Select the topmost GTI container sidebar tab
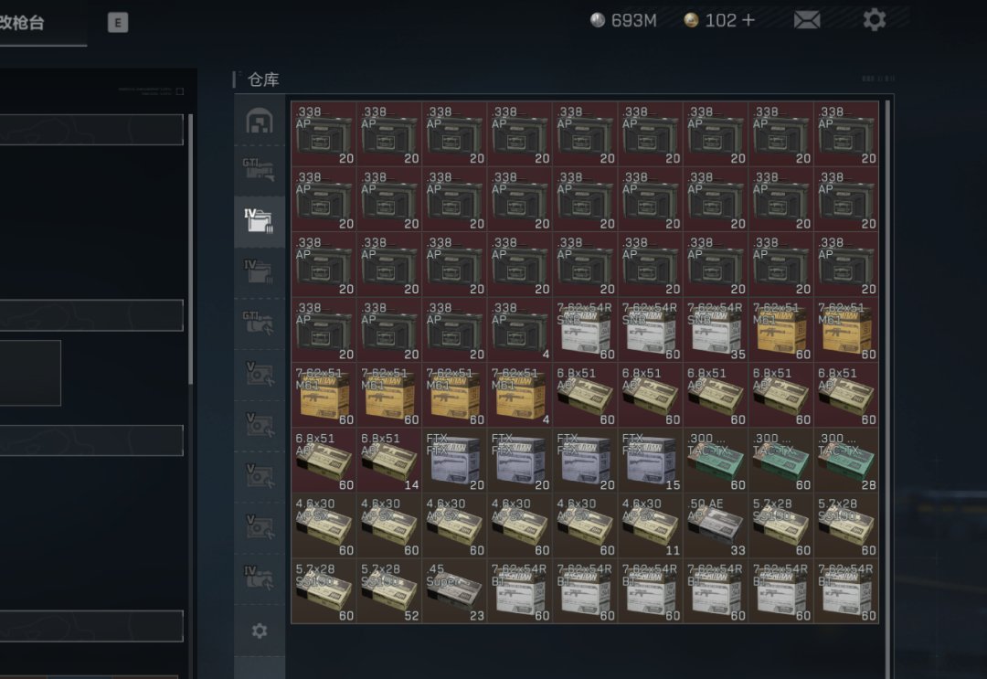Screen dimensions: 987x679 click(x=260, y=169)
